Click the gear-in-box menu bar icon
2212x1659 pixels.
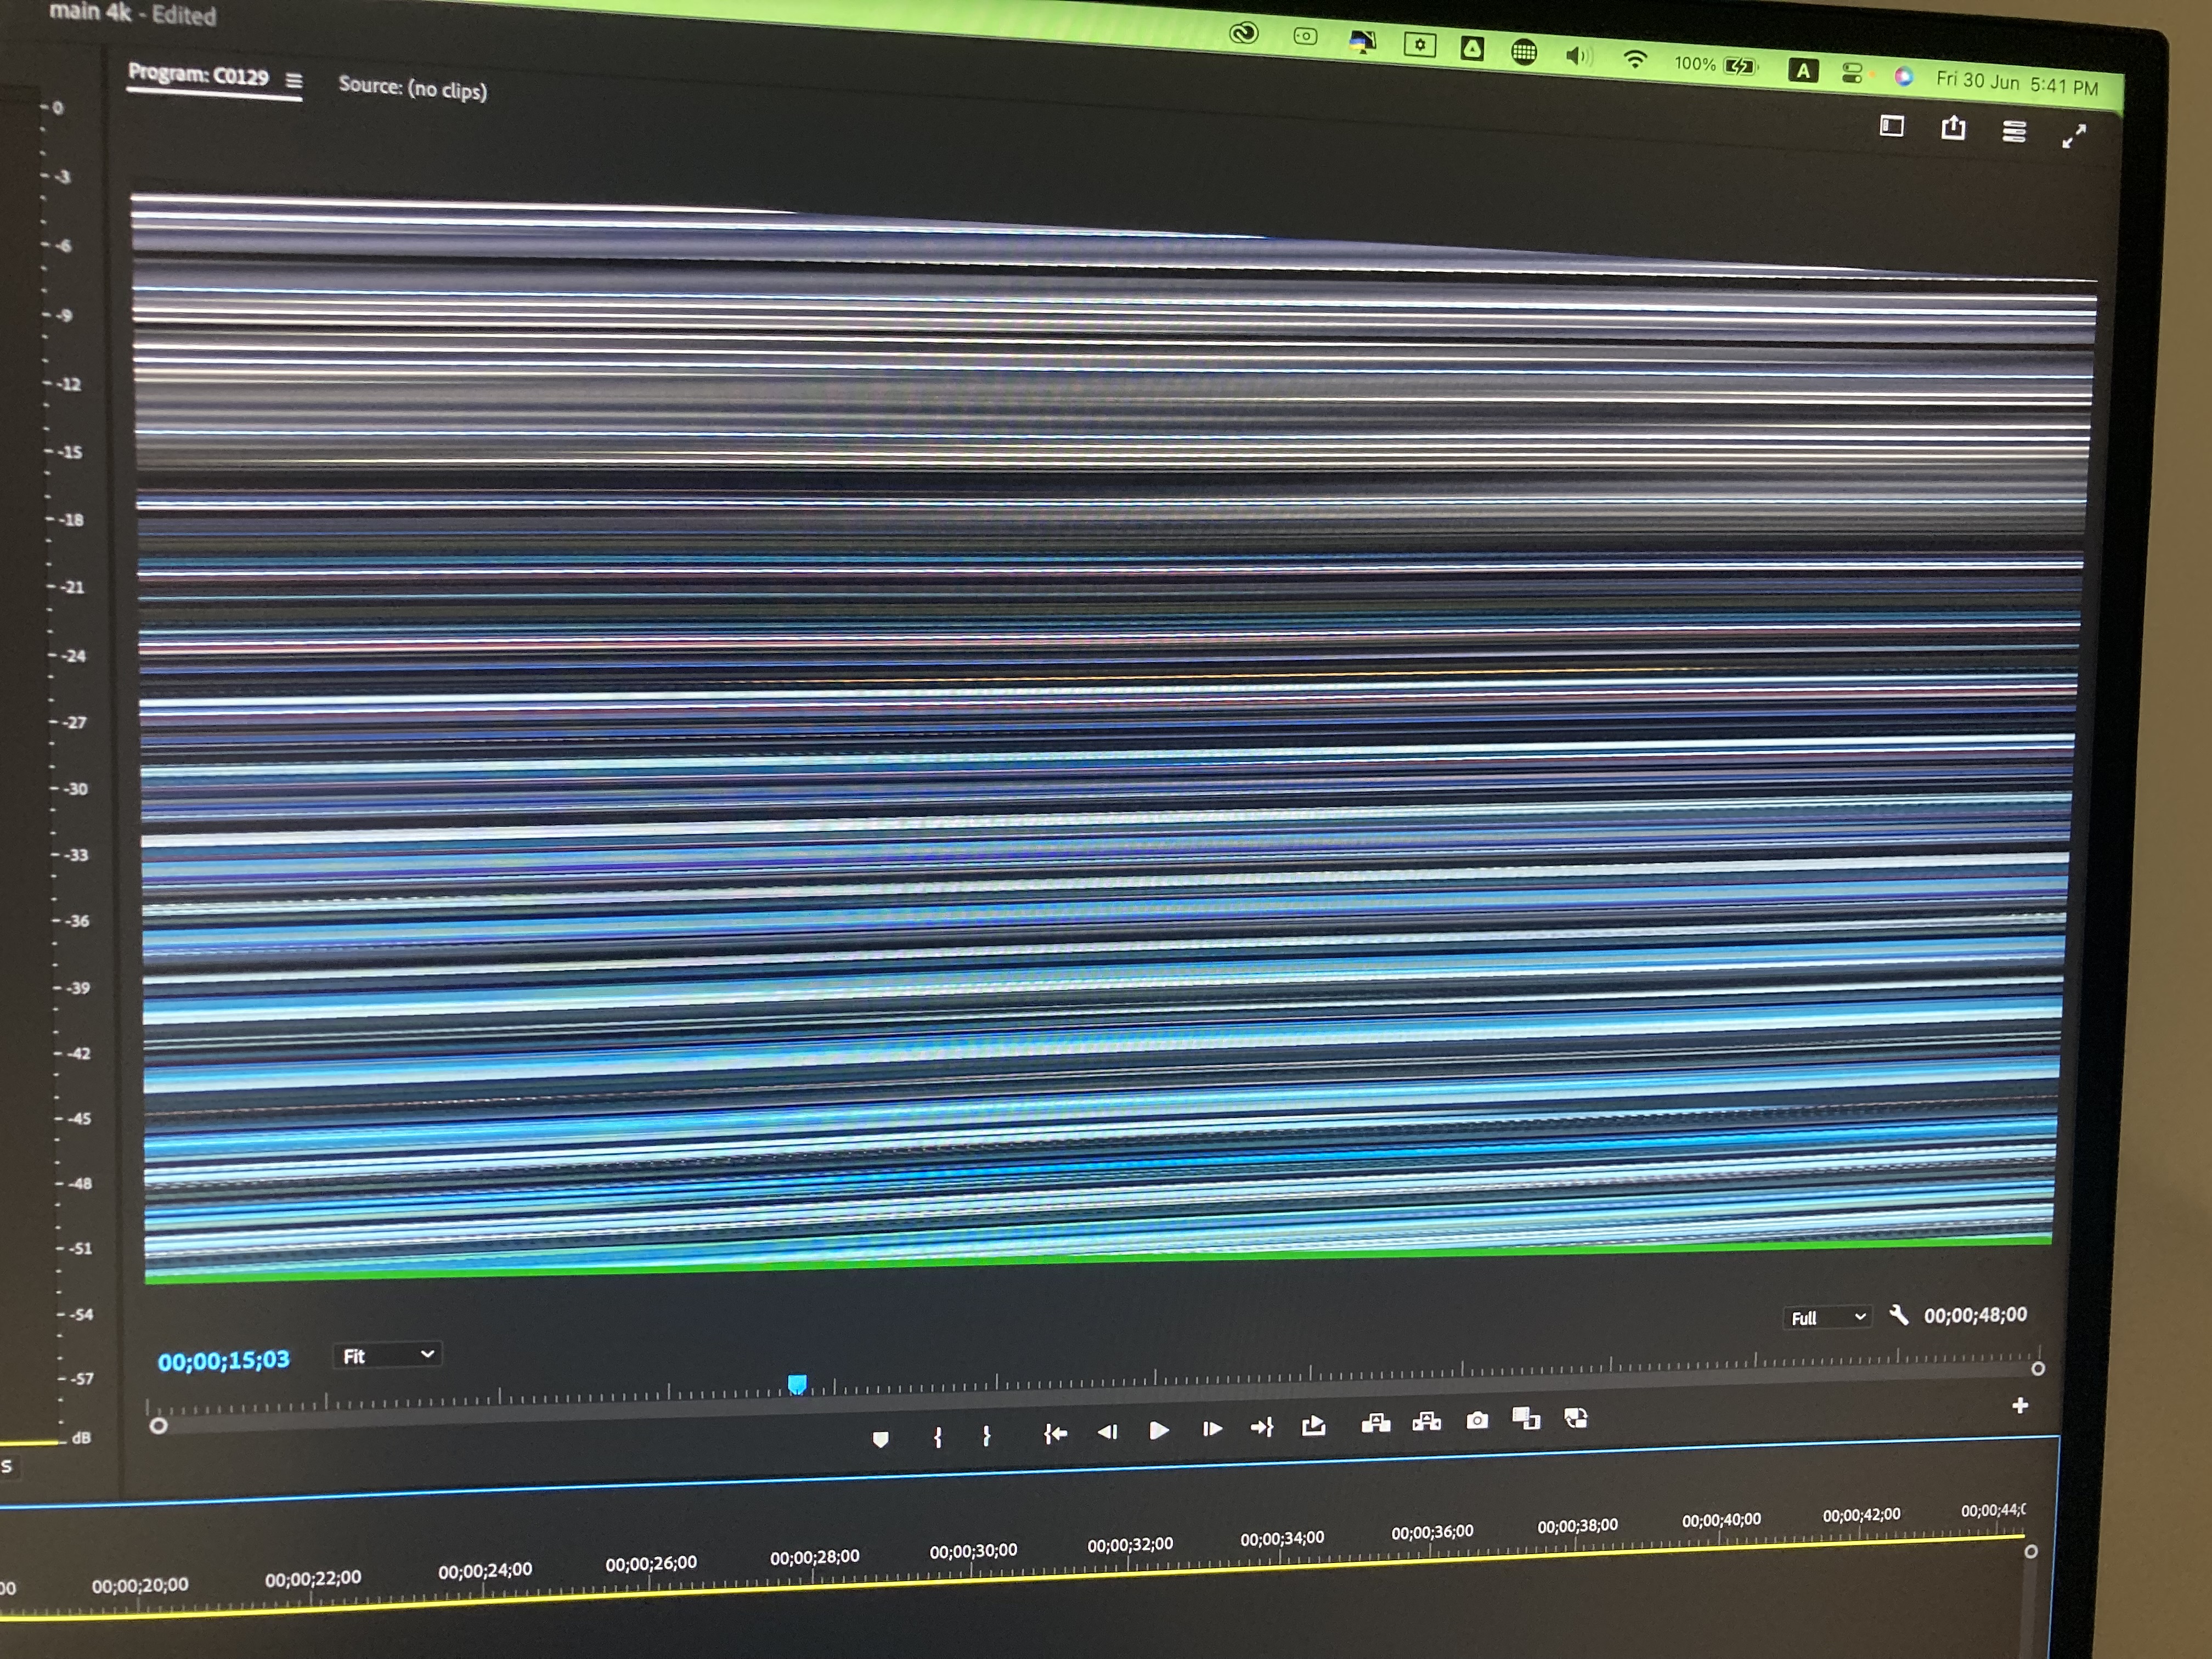(1419, 44)
